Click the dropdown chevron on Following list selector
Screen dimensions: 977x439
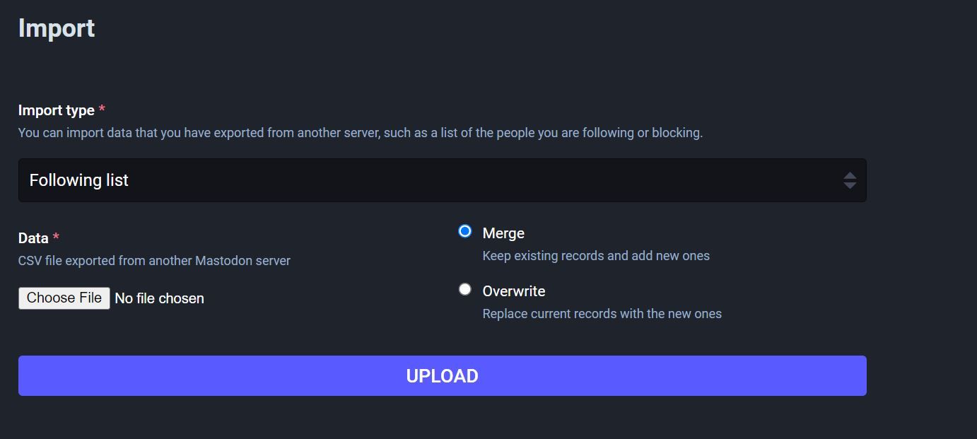pyautogui.click(x=849, y=180)
